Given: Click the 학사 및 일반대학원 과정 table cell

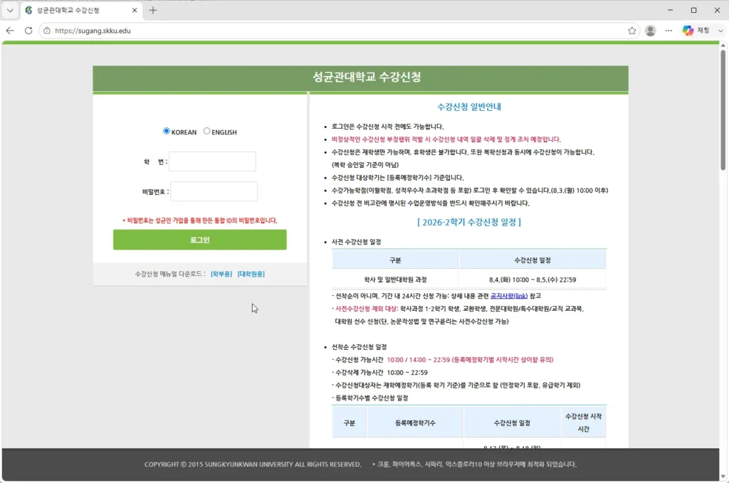Looking at the screenshot, I should tap(395, 280).
